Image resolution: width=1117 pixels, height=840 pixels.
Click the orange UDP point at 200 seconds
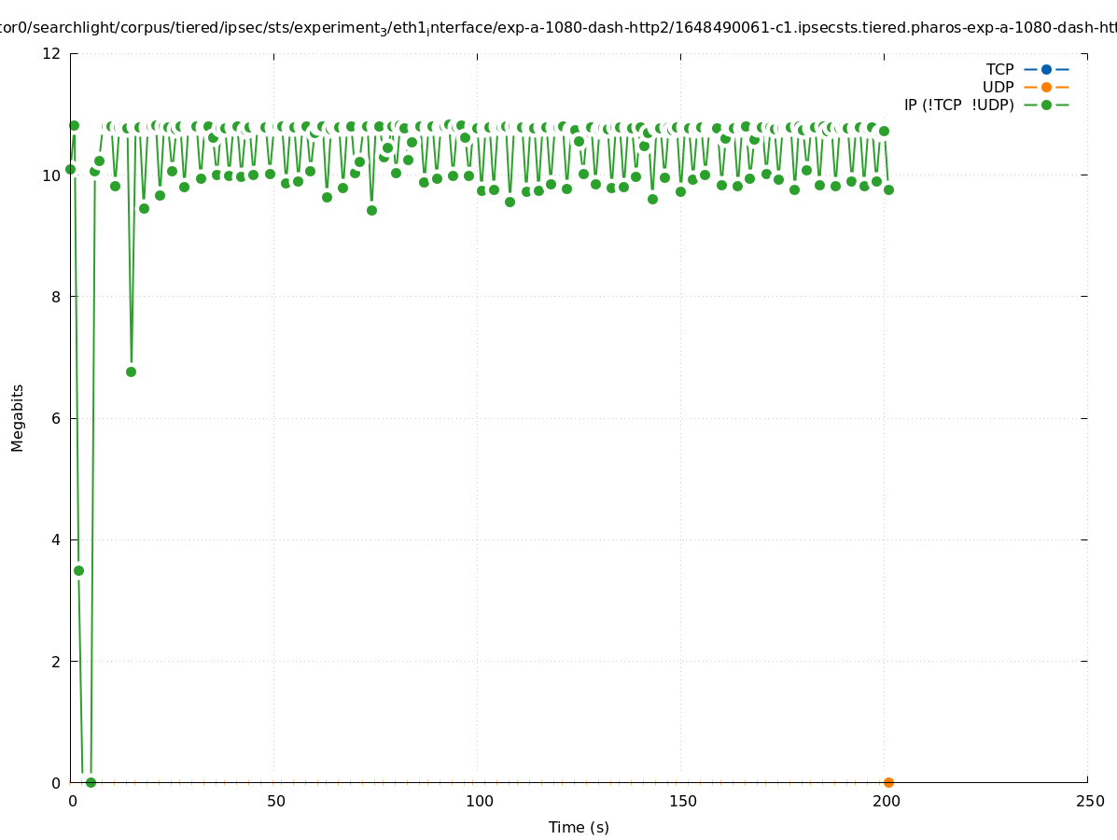coord(888,782)
